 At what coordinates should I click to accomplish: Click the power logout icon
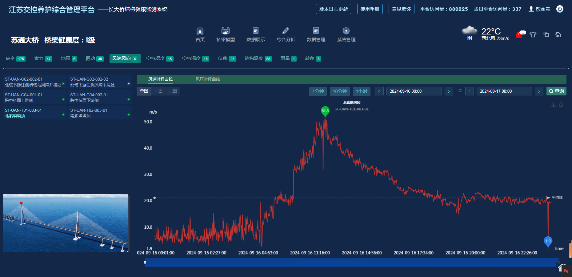(x=560, y=9)
